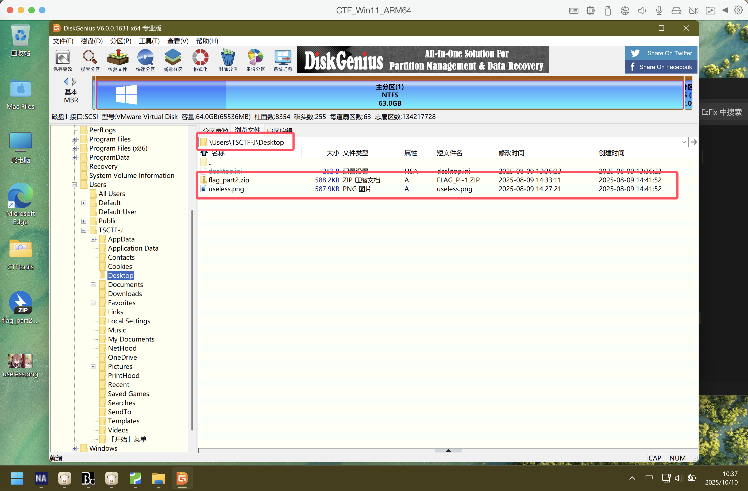Click Share On Facebook button
This screenshot has width=748, height=491.
(661, 67)
